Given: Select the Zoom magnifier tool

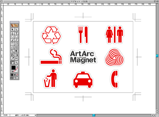Looking at the screenshot, I should coord(17,62).
